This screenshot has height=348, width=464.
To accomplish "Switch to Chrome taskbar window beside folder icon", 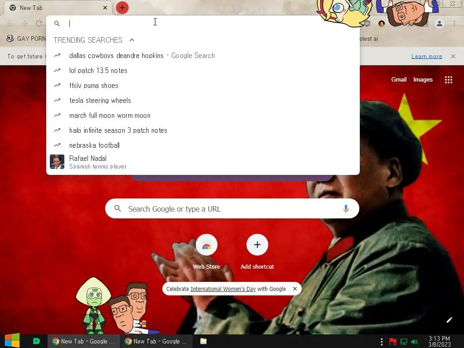I will (156, 341).
